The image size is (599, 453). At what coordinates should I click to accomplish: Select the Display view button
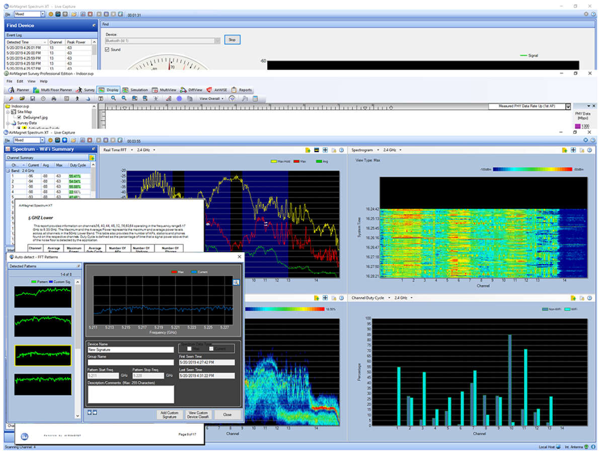click(x=109, y=90)
